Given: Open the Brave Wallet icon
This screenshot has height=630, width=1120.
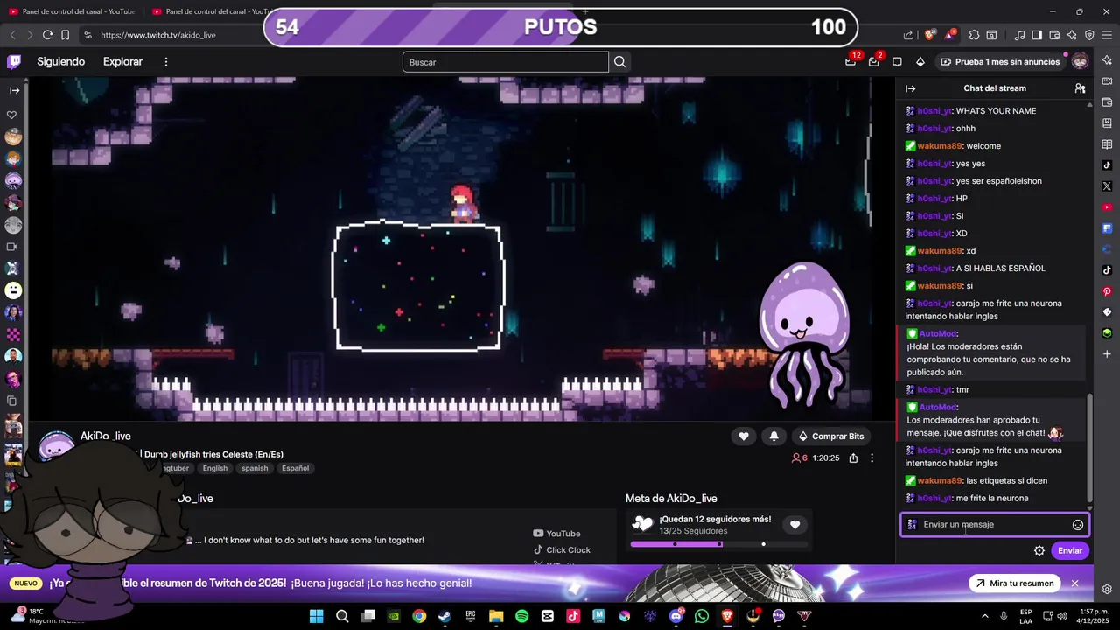Looking at the screenshot, I should [x=1054, y=35].
